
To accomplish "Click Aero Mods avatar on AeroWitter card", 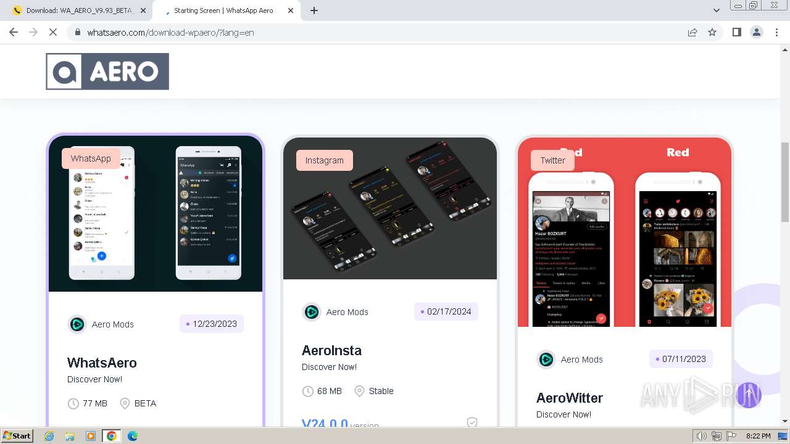I will (x=546, y=360).
